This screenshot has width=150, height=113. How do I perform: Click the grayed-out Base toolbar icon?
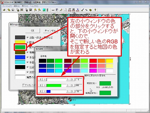[66, 10]
